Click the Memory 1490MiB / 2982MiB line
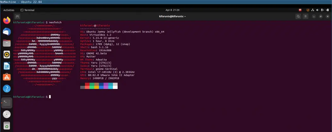Image resolution: width=332 pixels, height=132 pixels. pyautogui.click(x=100, y=78)
